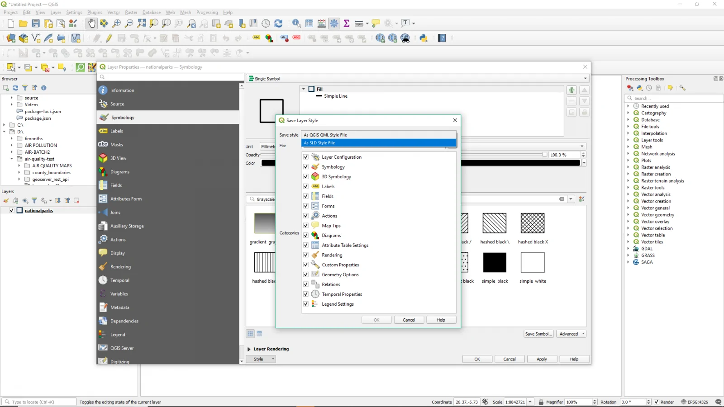
Task: Open the 3D View tab
Action: coord(168,158)
